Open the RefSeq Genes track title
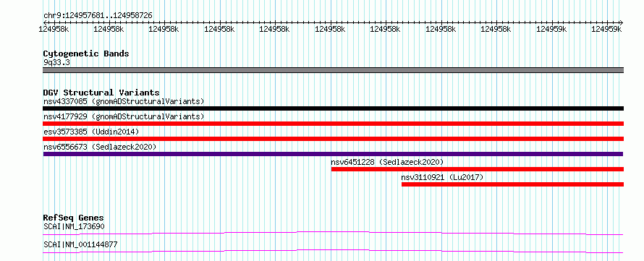The width and height of the screenshot is (644, 261). pos(74,218)
